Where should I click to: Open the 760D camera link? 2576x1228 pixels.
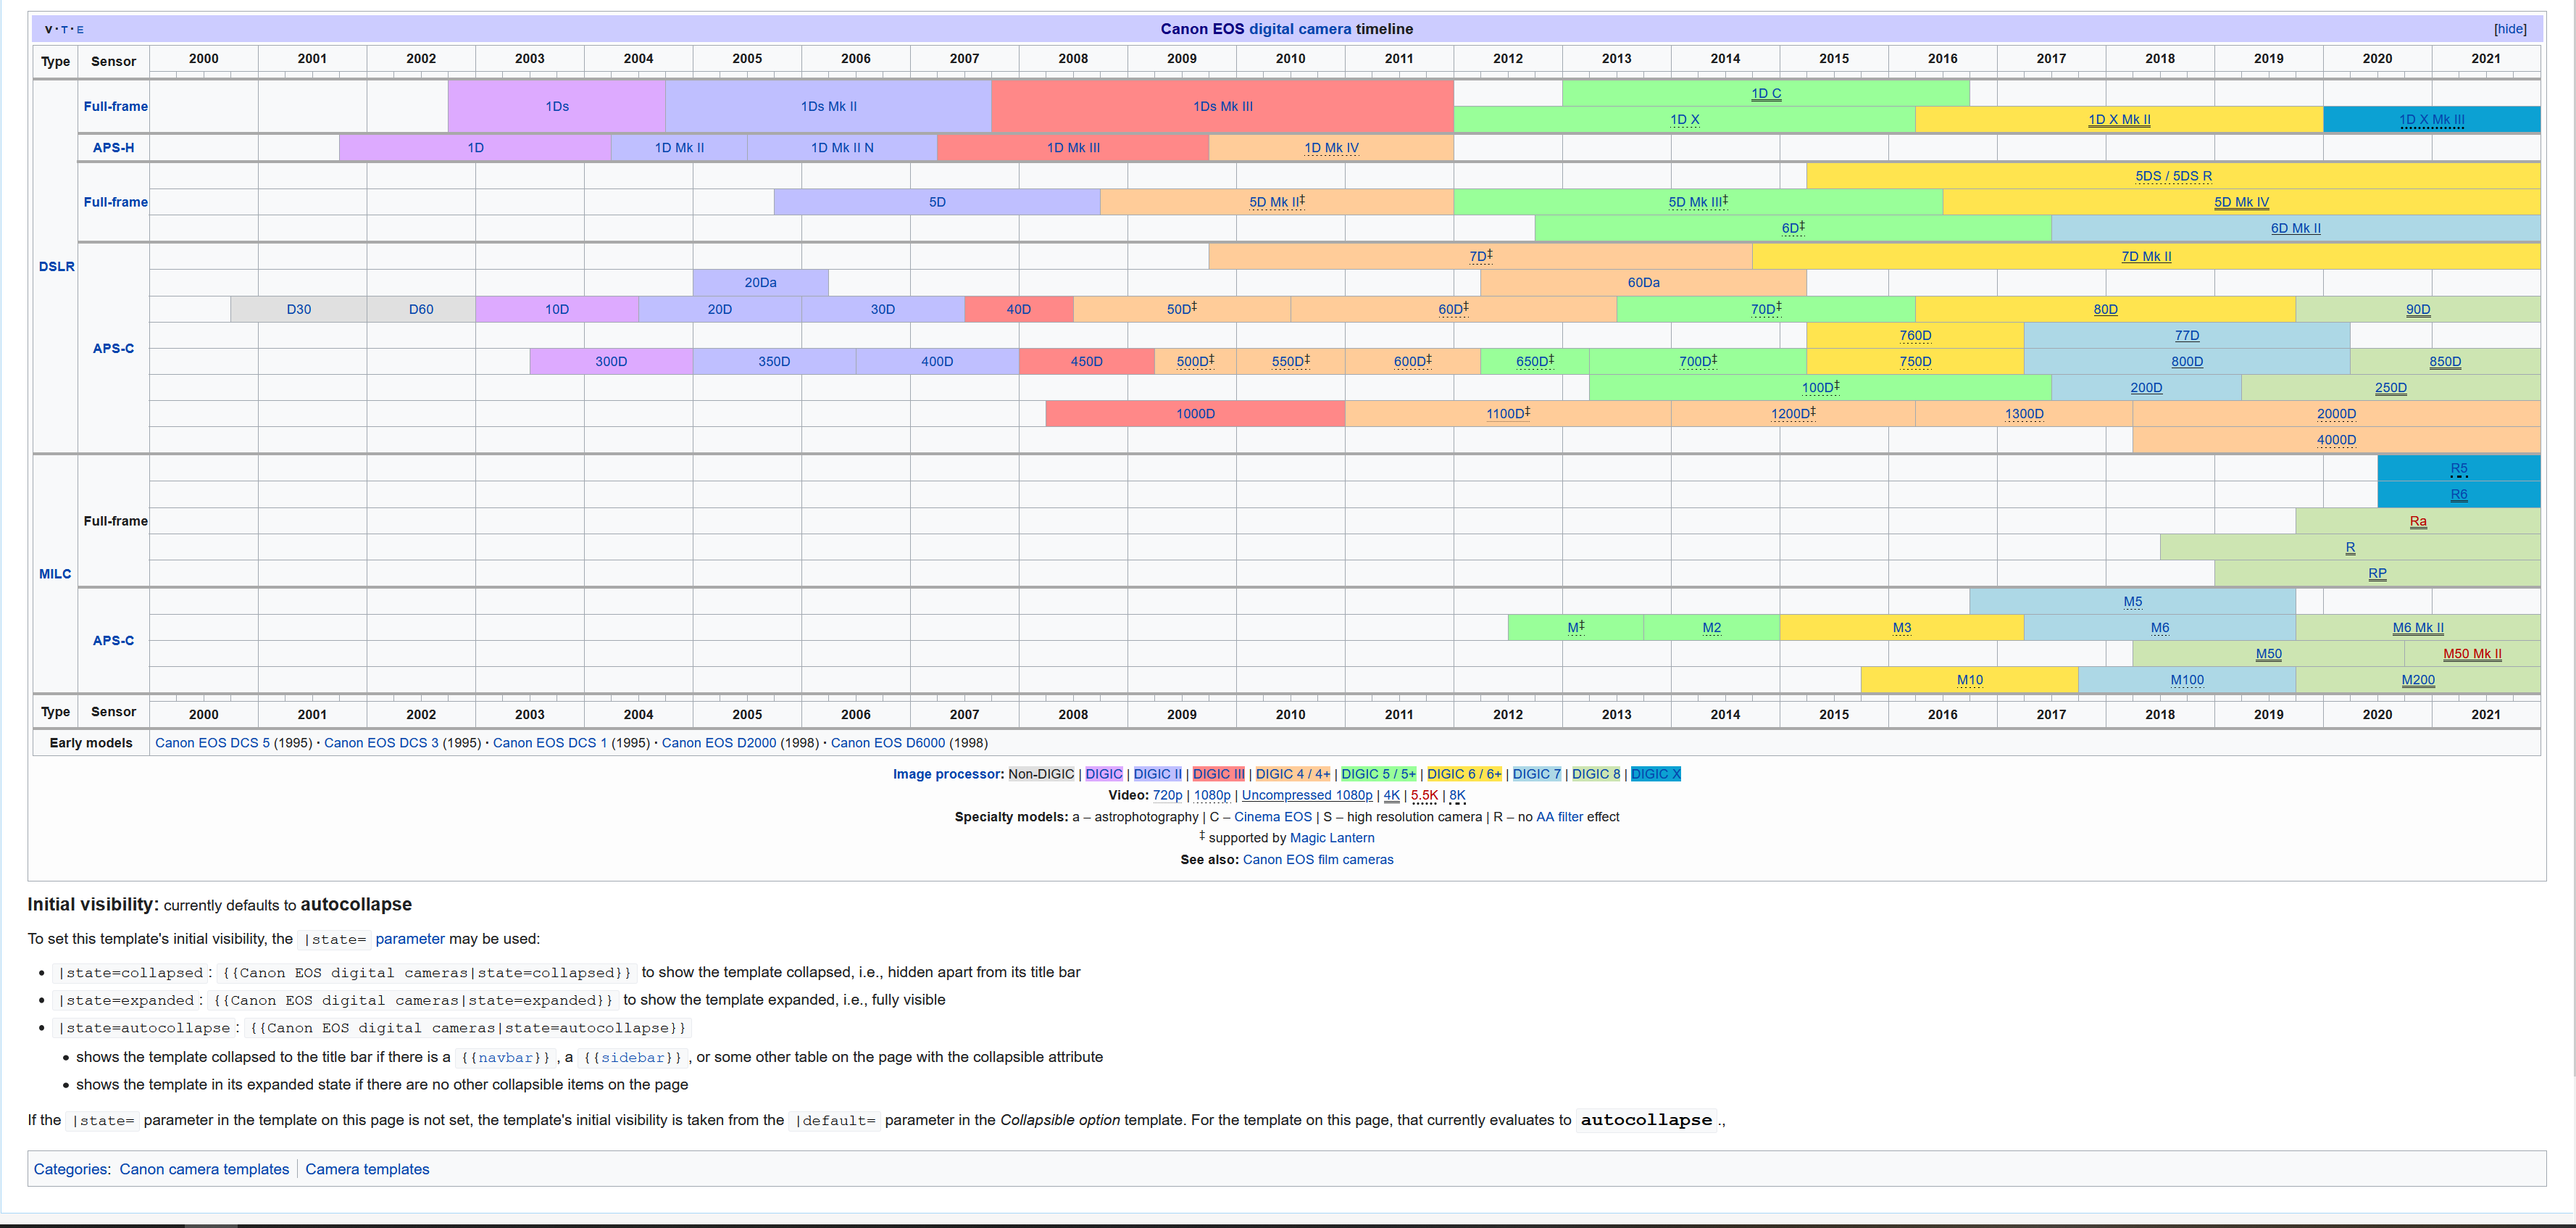[1915, 336]
